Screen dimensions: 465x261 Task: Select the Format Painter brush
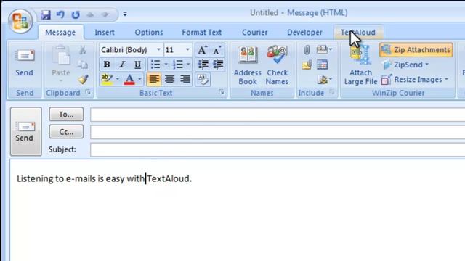point(83,79)
